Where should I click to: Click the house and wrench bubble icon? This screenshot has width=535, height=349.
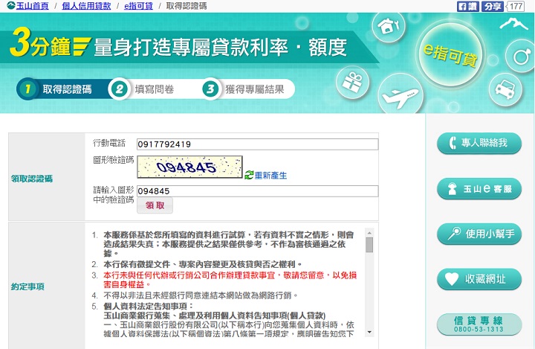(389, 26)
